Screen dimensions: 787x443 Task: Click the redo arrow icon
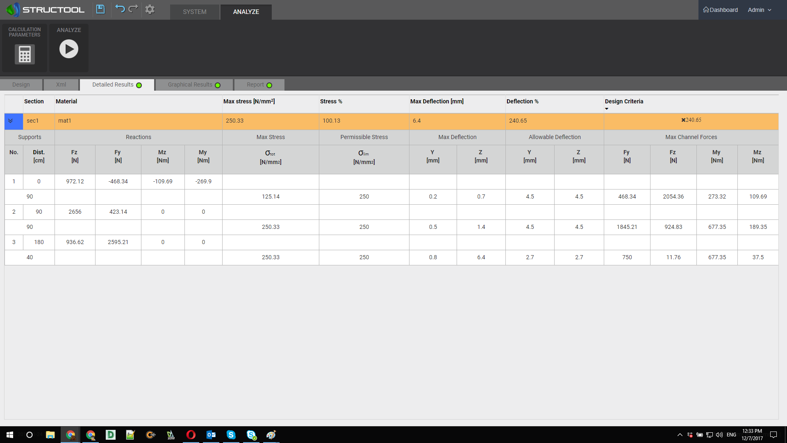pos(133,9)
